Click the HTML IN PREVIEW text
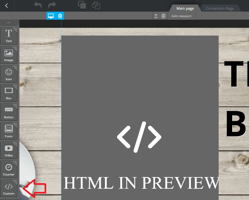The height and width of the screenshot is (200, 249). coord(141,183)
